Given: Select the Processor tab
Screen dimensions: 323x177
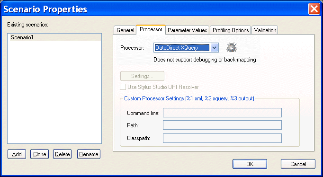Looking at the screenshot, I should pos(151,29).
